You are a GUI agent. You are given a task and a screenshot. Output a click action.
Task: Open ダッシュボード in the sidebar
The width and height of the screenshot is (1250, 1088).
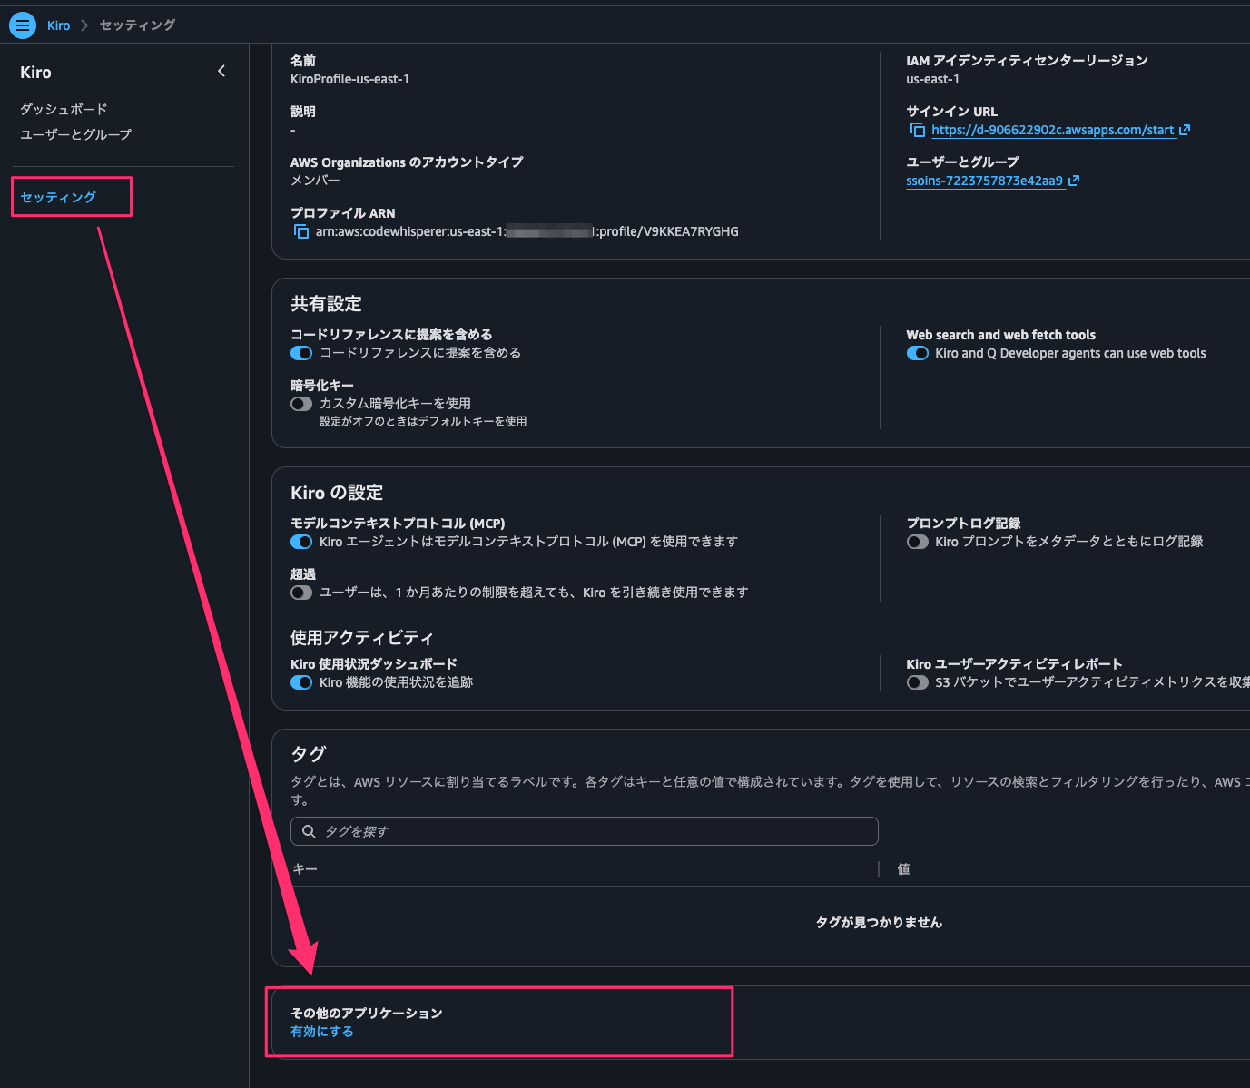tap(64, 109)
